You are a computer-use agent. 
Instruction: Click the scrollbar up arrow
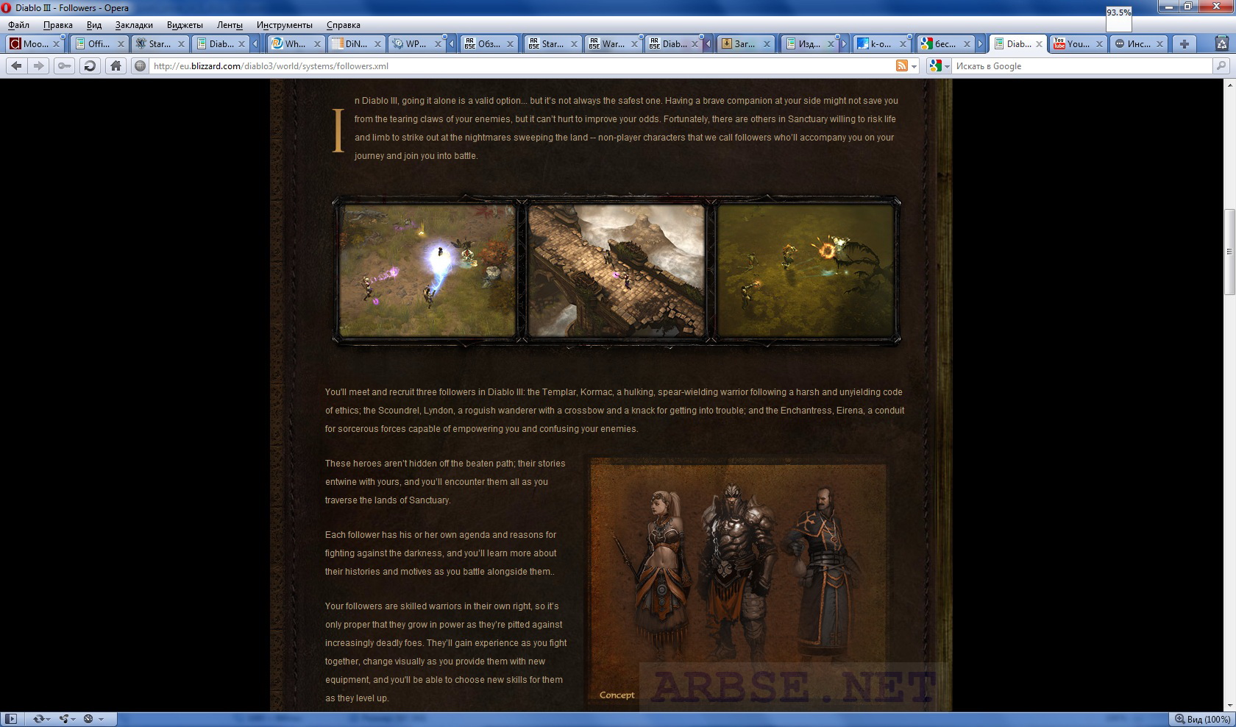[1229, 85]
